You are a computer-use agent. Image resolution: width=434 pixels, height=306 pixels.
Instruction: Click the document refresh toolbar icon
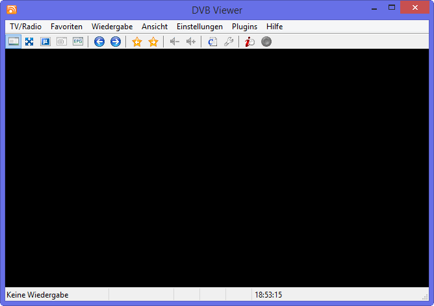[x=212, y=42]
